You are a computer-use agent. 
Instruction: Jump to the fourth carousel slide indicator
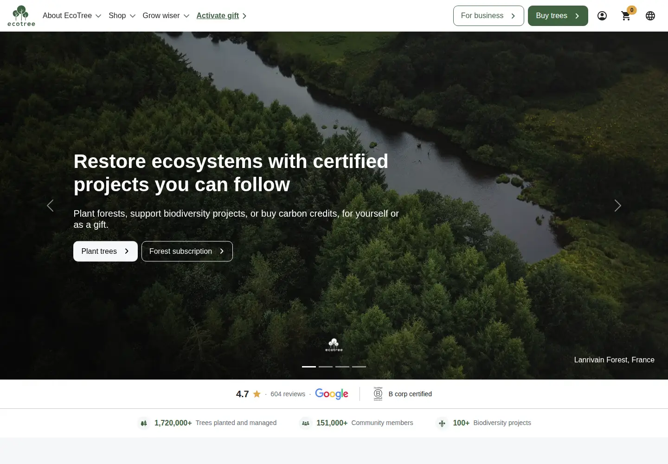pyautogui.click(x=359, y=367)
